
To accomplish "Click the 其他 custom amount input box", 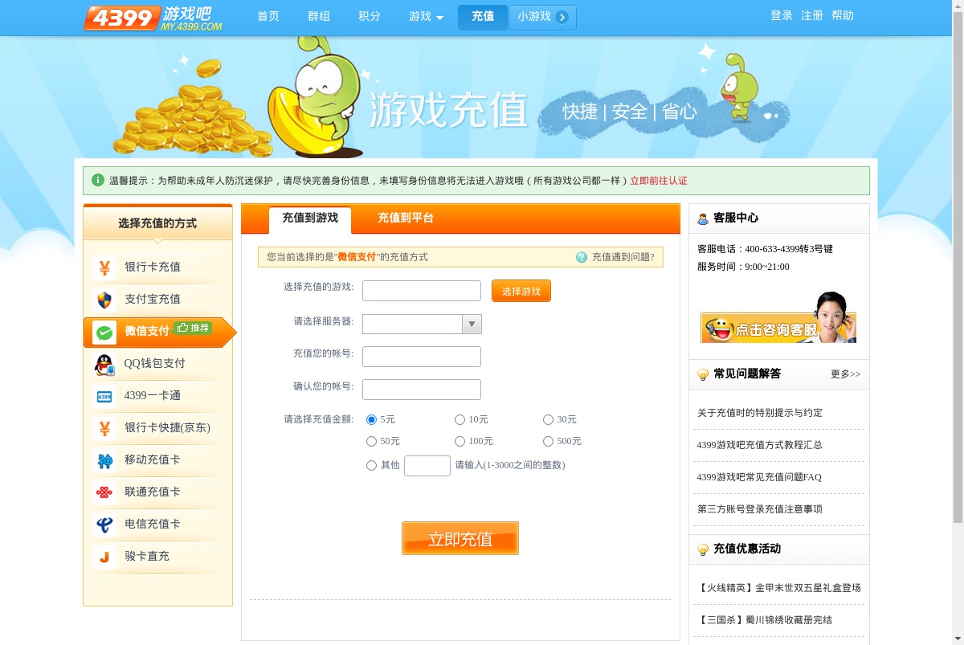I will coord(427,466).
